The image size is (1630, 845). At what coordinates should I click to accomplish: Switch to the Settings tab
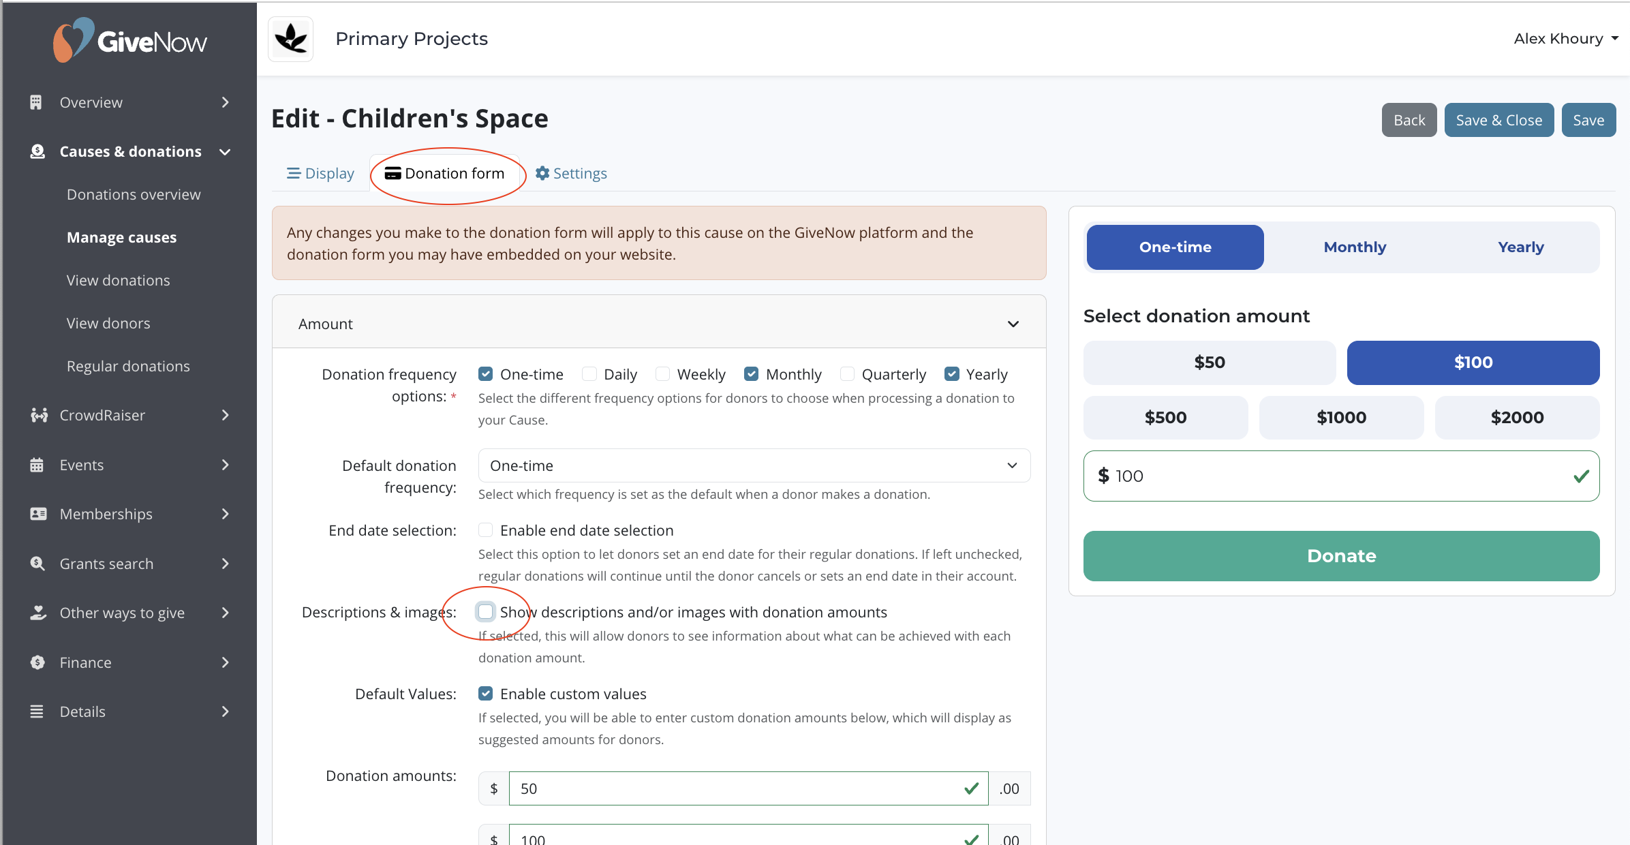[571, 173]
